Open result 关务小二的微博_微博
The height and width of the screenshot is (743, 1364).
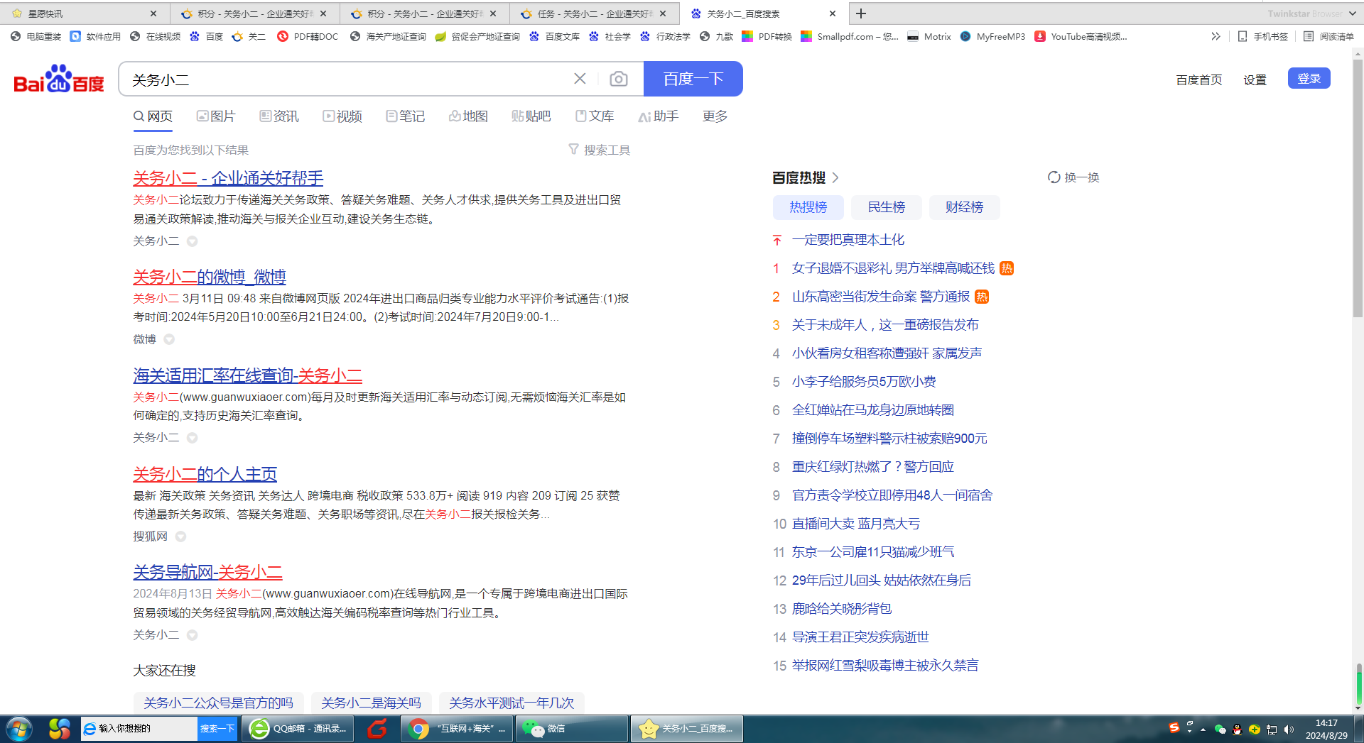(x=210, y=277)
